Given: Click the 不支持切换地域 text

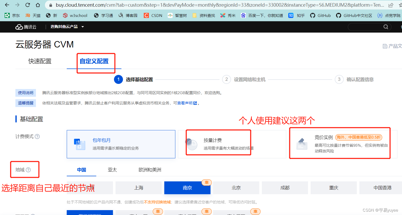Looking at the screenshot, I should (x=157, y=202).
